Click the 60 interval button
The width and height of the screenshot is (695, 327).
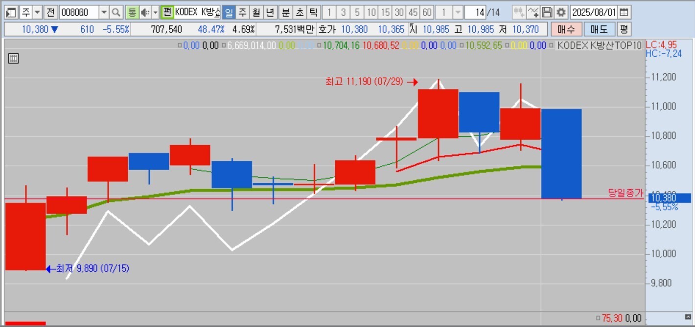pos(427,12)
